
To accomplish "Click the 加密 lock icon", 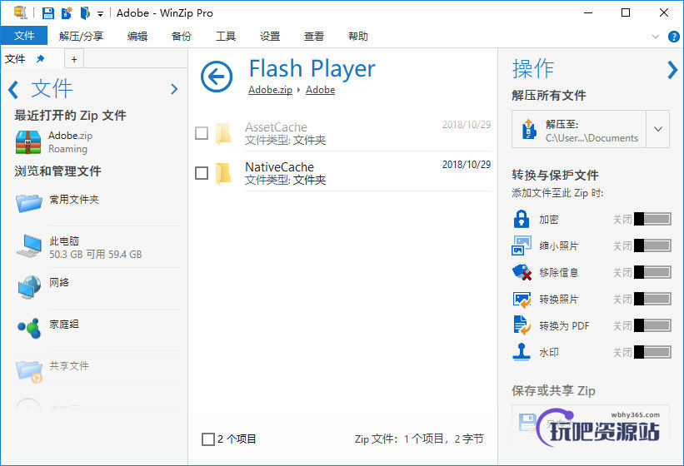I will 522,219.
